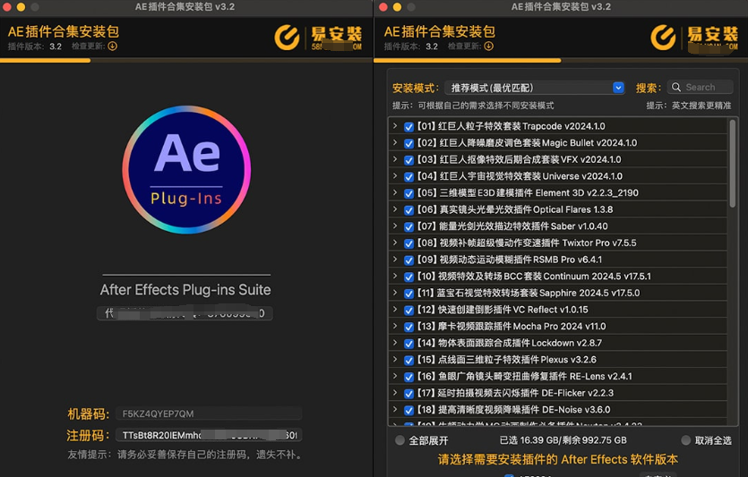Image resolution: width=748 pixels, height=477 pixels.
Task: Expand the [13] Mocha Pro row
Action: (395, 326)
